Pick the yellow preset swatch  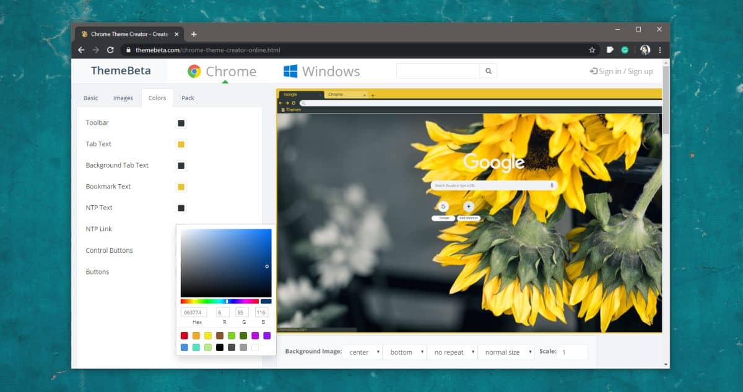pyautogui.click(x=208, y=336)
